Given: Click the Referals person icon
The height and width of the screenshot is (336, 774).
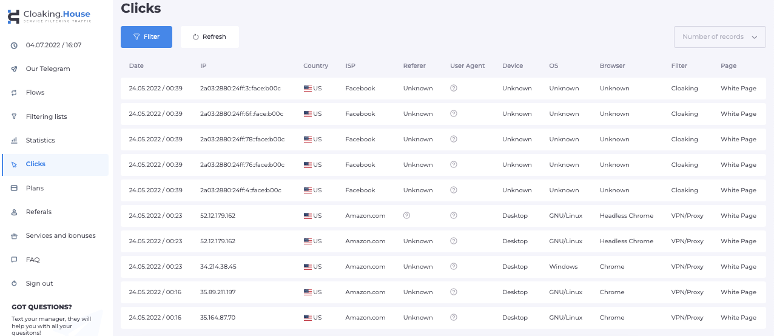Looking at the screenshot, I should tap(14, 212).
